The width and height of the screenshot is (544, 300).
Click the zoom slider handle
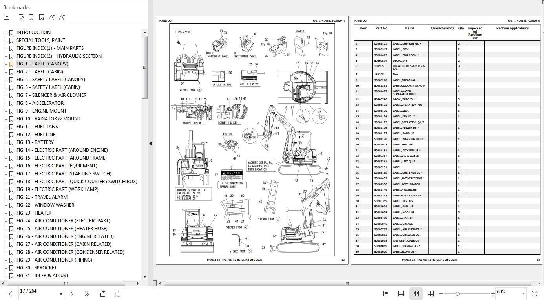click(x=457, y=293)
